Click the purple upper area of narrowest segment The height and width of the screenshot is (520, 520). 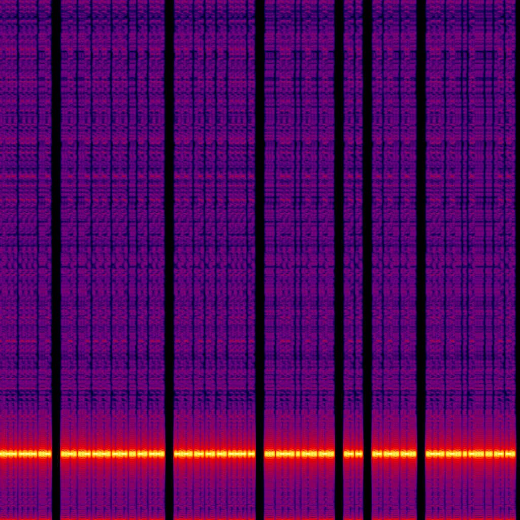(353, 203)
